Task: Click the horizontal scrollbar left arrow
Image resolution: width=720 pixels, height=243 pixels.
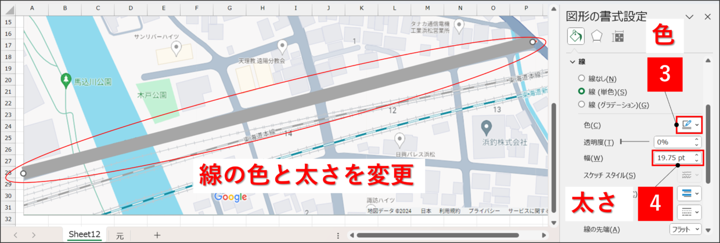Action: tap(351, 235)
